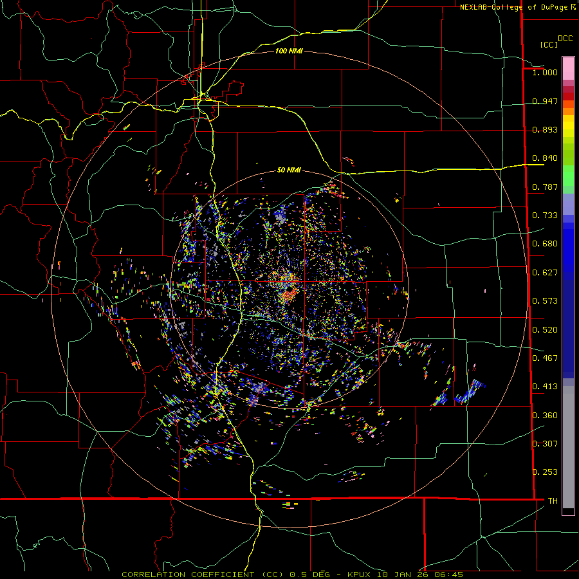
Task: Click the 50 NMI range ring label
Action: 289,170
